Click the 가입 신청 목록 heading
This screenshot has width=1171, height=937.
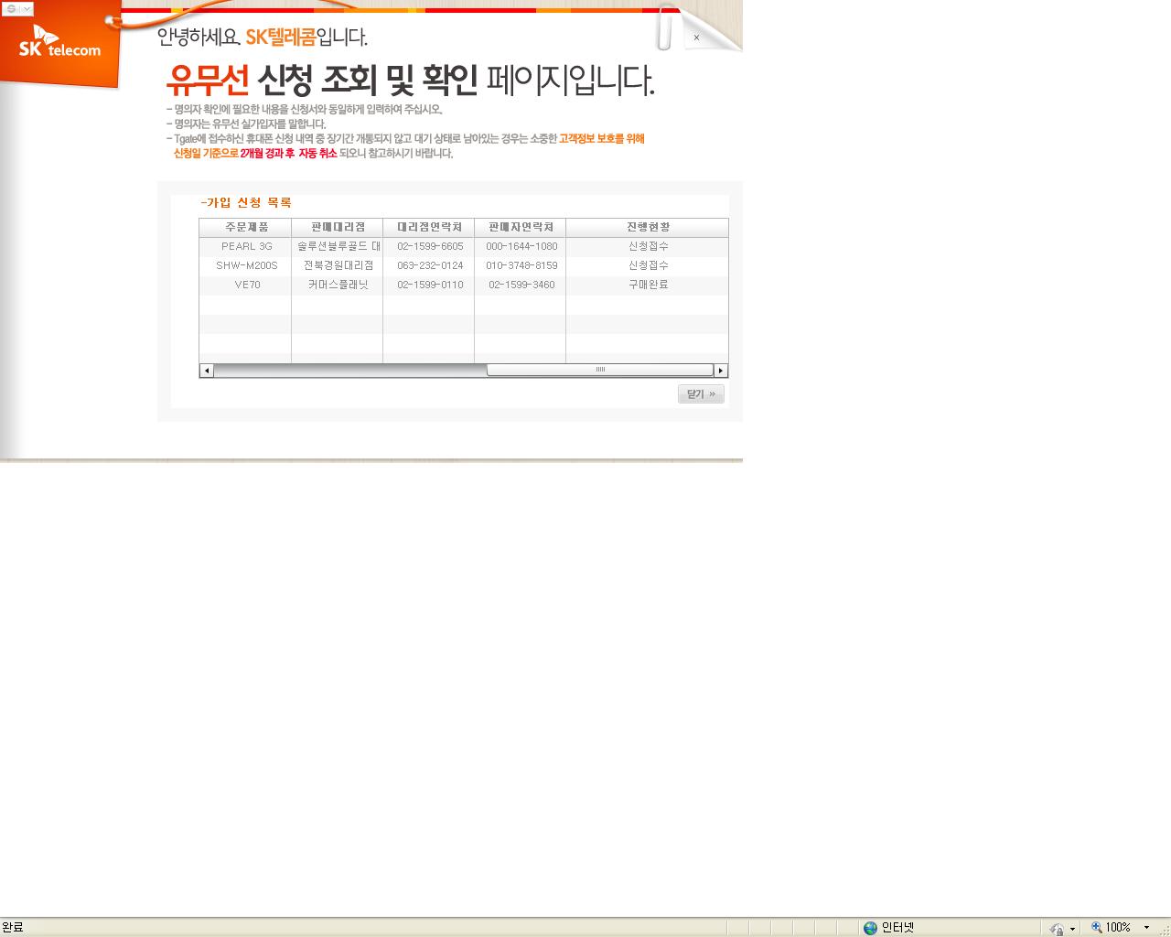tap(246, 202)
